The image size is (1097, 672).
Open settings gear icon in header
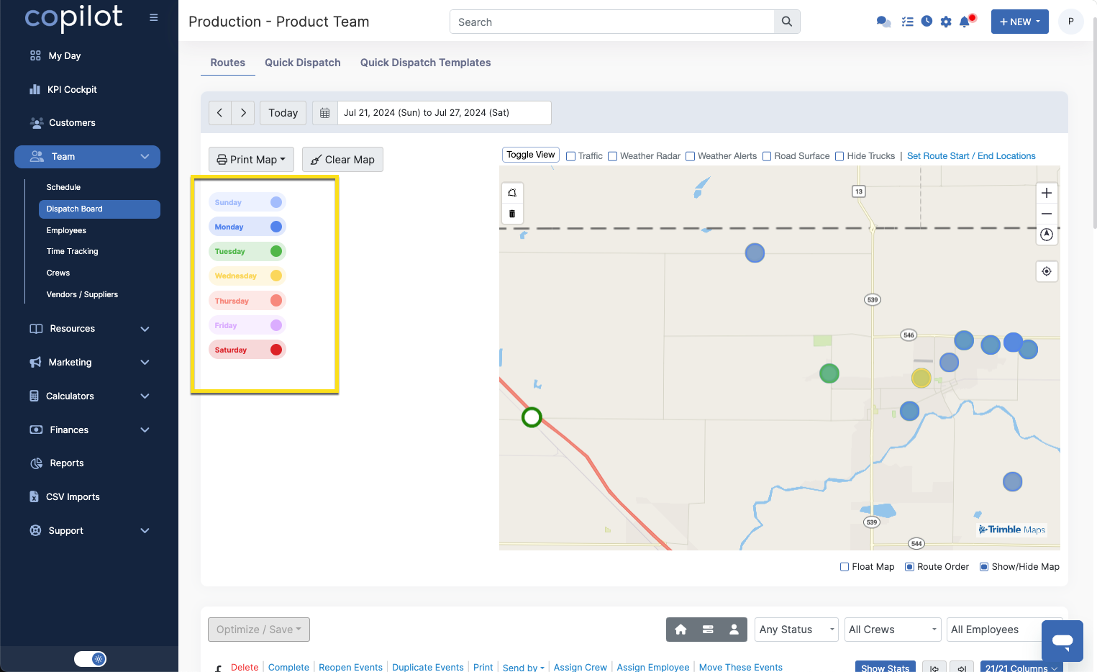(946, 22)
